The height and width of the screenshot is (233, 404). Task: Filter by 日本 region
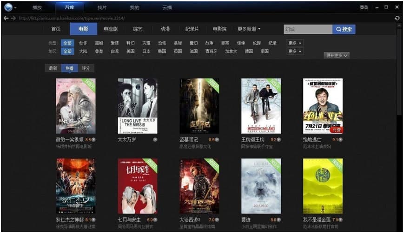coord(146,51)
